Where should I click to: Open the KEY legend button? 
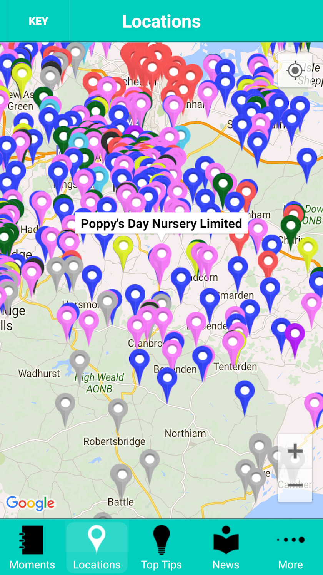click(x=38, y=21)
